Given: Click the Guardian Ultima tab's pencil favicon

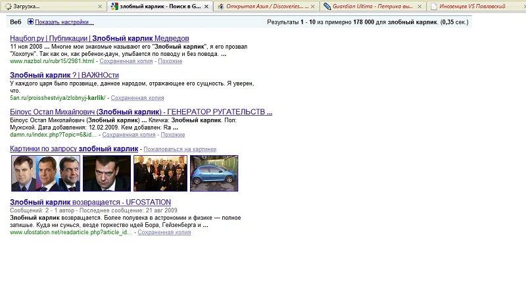Looking at the screenshot, I should click(327, 7).
